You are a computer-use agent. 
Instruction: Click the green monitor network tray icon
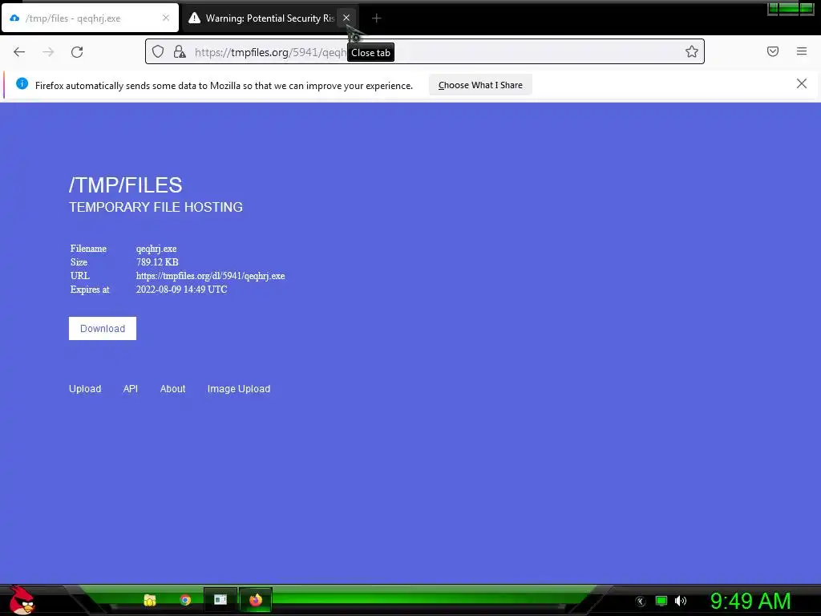(661, 601)
